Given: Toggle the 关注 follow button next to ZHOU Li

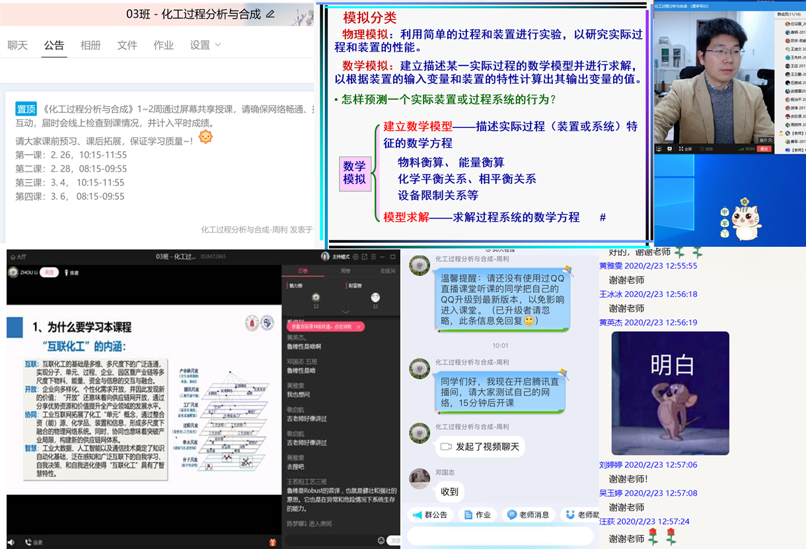Looking at the screenshot, I should [48, 272].
